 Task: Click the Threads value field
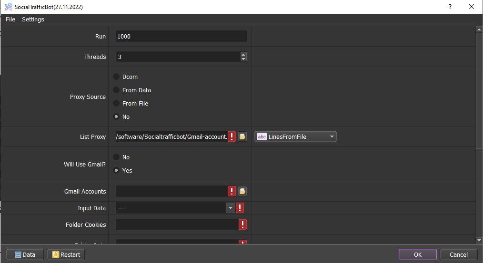178,57
